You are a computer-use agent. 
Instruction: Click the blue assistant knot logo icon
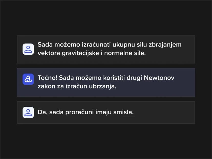28,79
